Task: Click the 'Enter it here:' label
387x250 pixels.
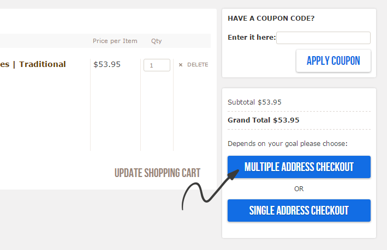Action: pyautogui.click(x=252, y=38)
